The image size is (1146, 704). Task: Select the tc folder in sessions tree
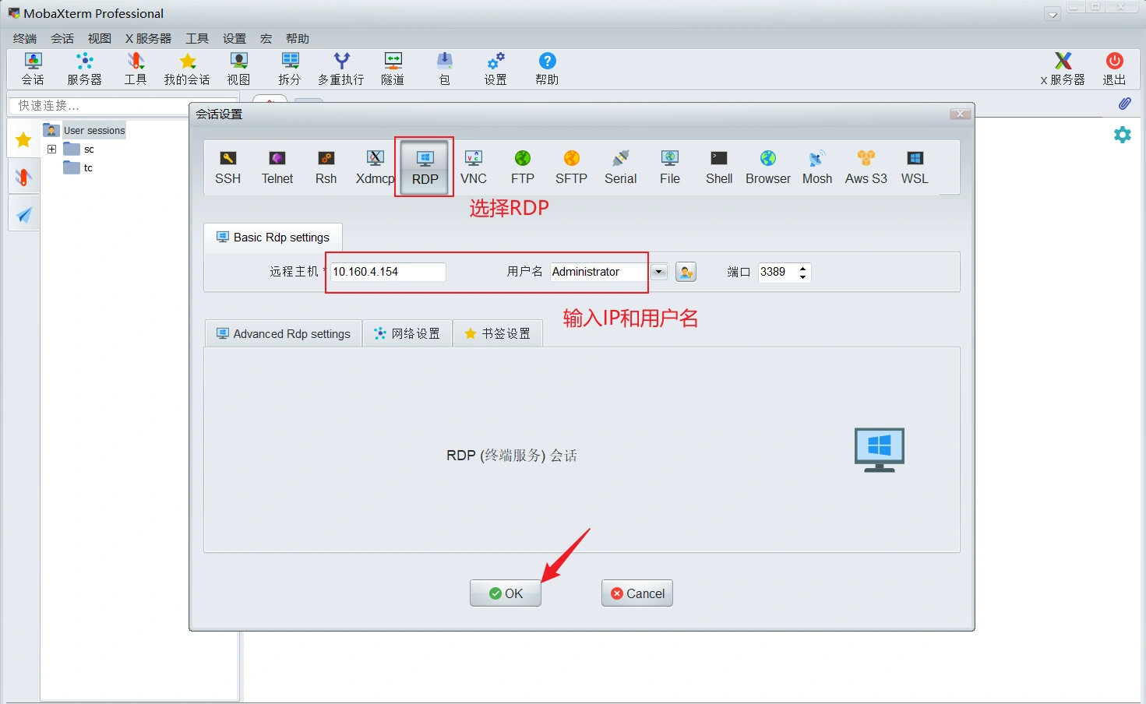click(78, 167)
